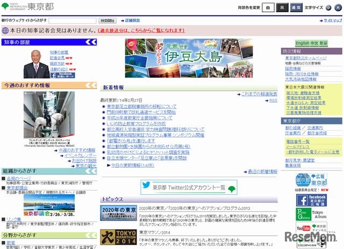Open past press conference broadcasts link
Screen dimensions: 344x249
[x=141, y=31]
